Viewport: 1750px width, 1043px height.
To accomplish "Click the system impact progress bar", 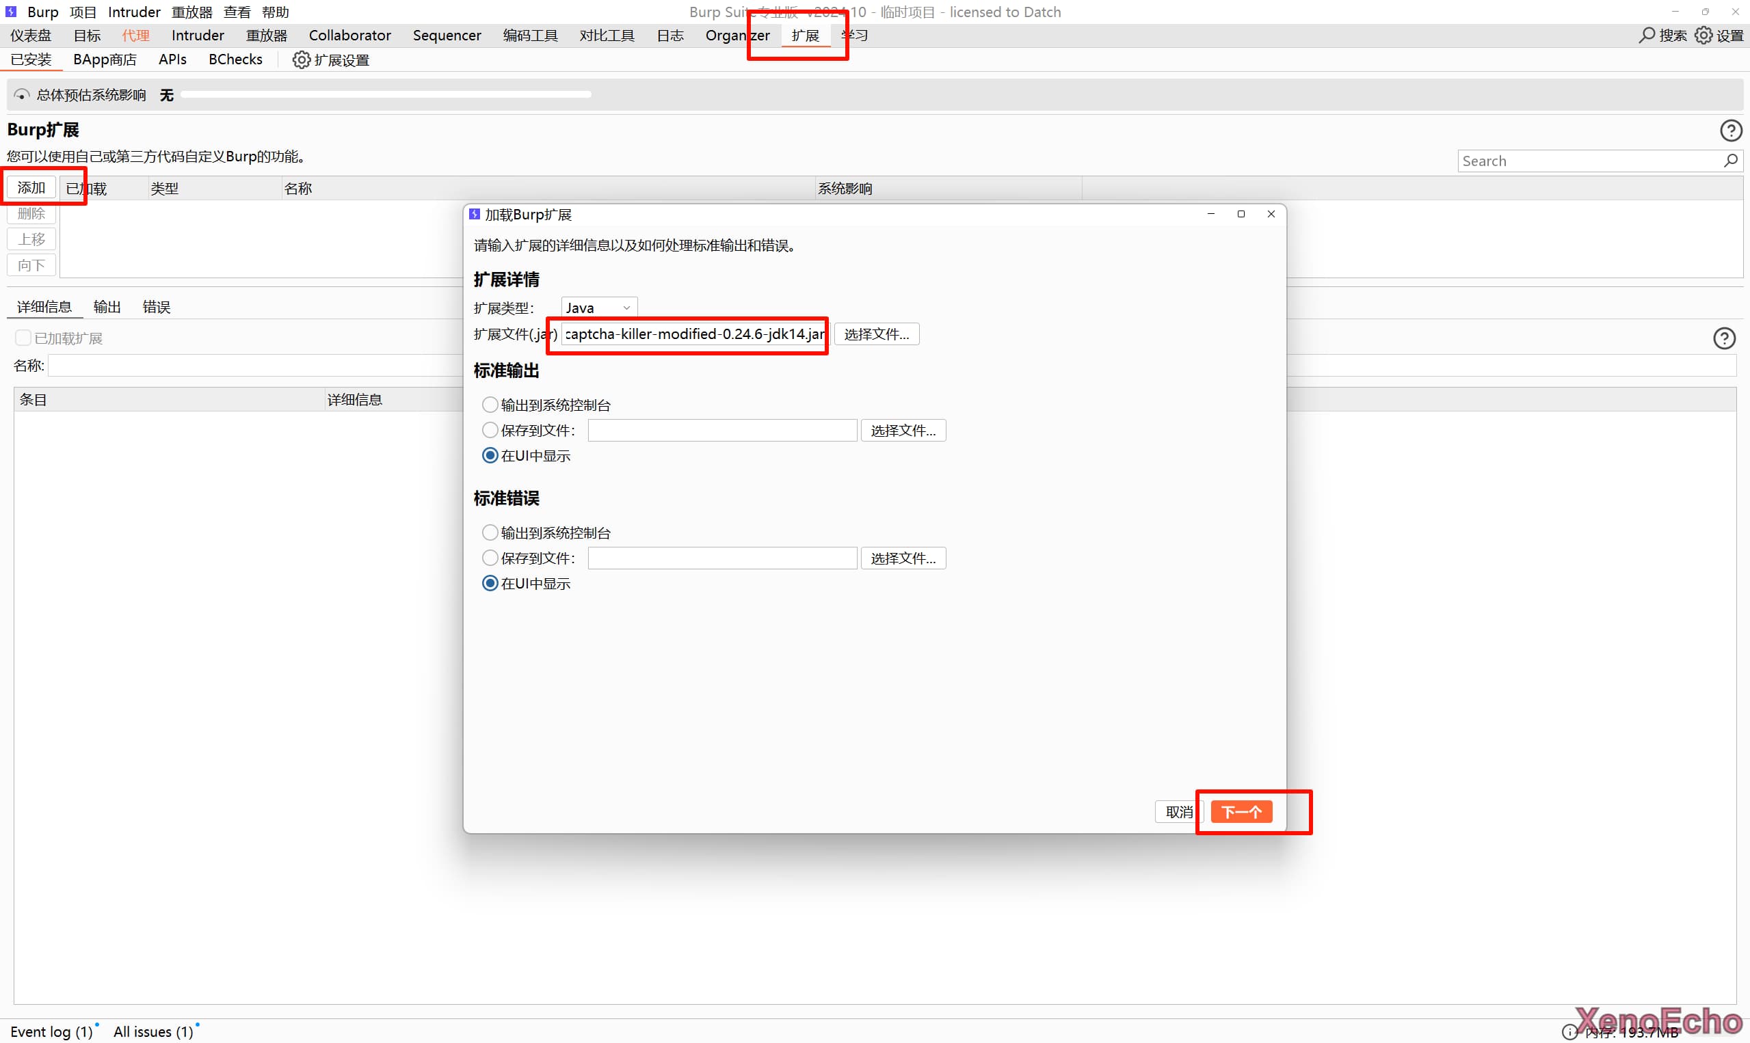I will click(385, 94).
